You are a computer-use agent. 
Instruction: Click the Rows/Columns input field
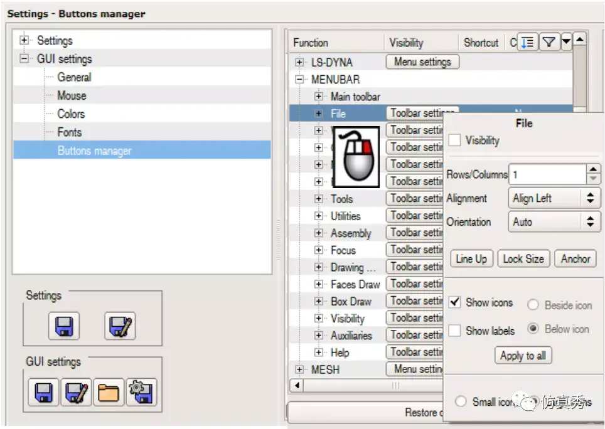click(x=548, y=174)
